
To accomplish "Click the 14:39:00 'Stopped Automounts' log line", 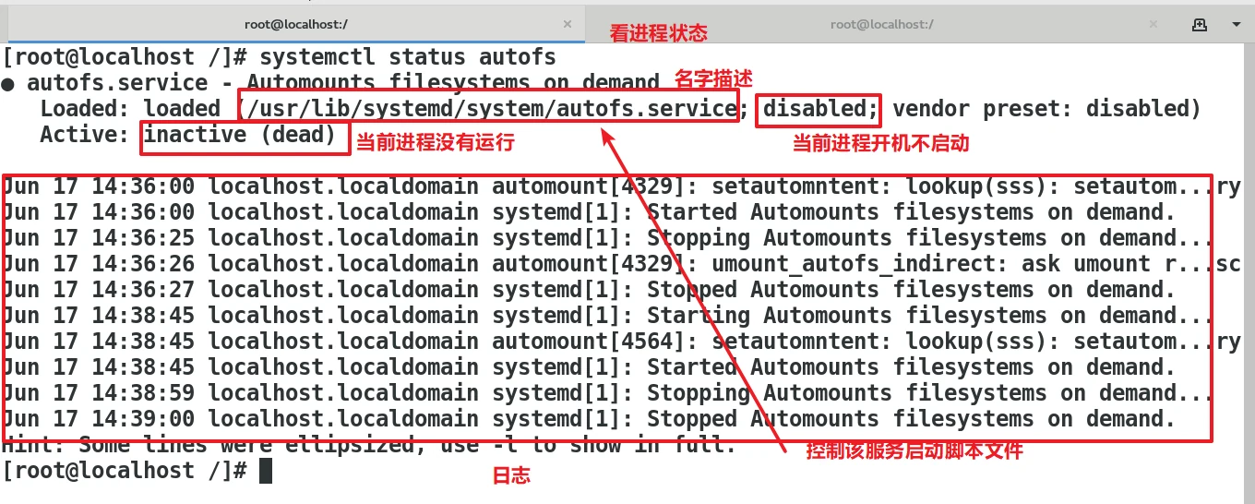I will [589, 419].
